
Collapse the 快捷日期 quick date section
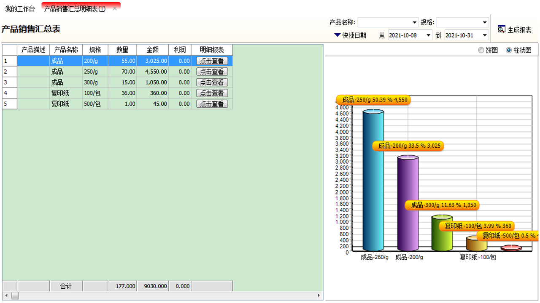(x=337, y=35)
